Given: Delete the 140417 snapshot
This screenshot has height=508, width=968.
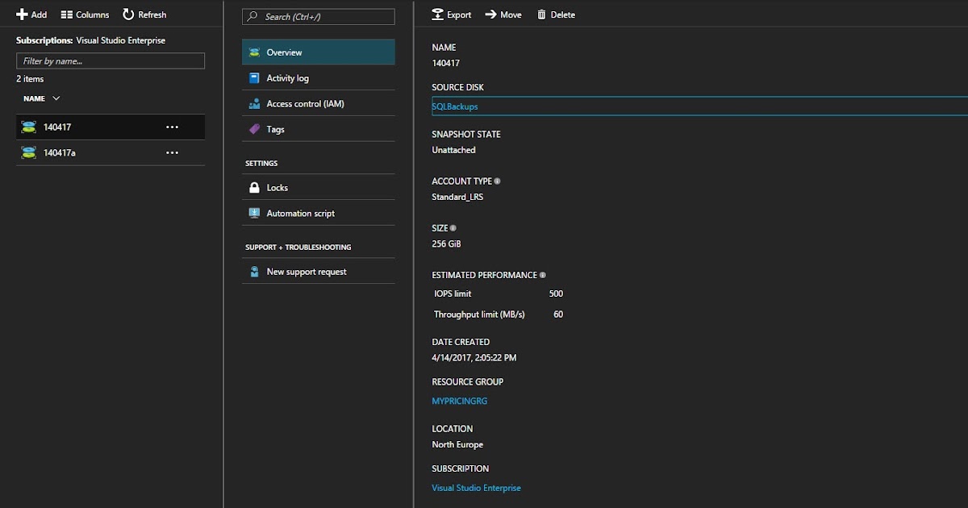Looking at the screenshot, I should pyautogui.click(x=555, y=14).
